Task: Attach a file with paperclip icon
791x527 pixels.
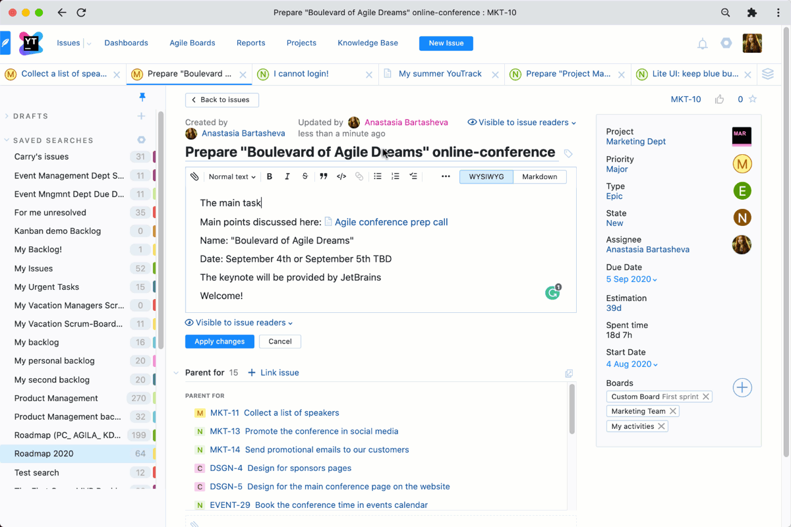Action: point(194,177)
